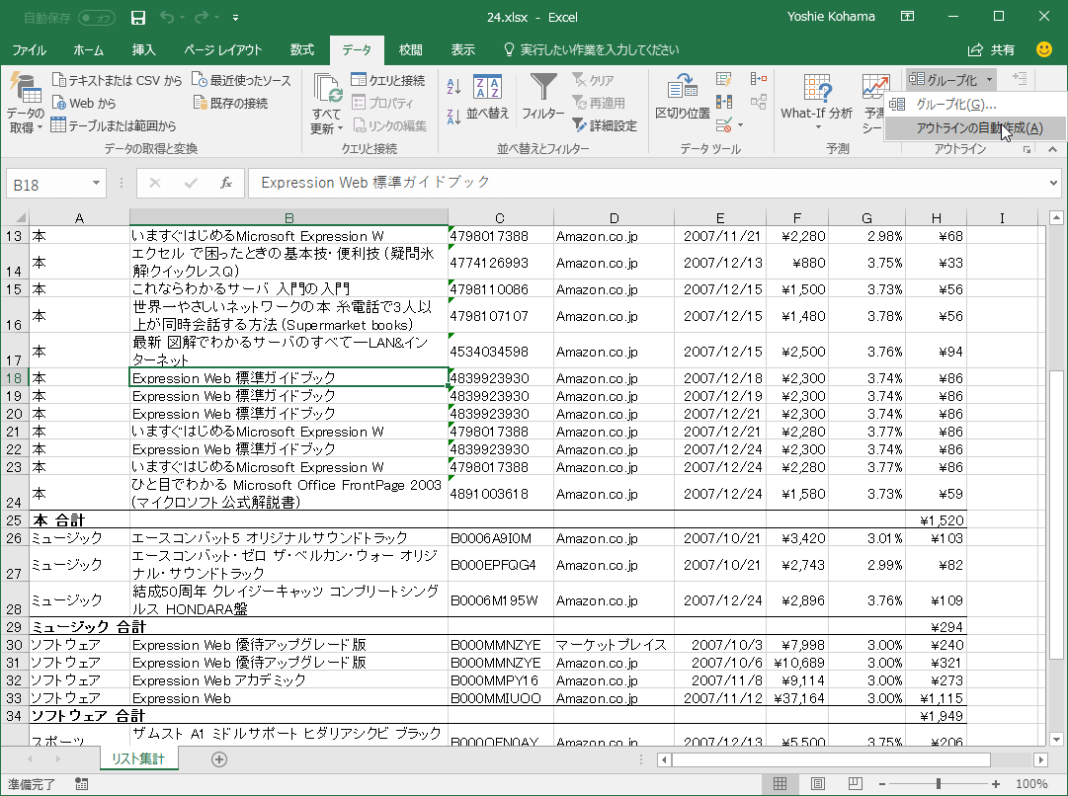Switch to the Insert (挿入) tab
The width and height of the screenshot is (1068, 796).
pos(143,49)
